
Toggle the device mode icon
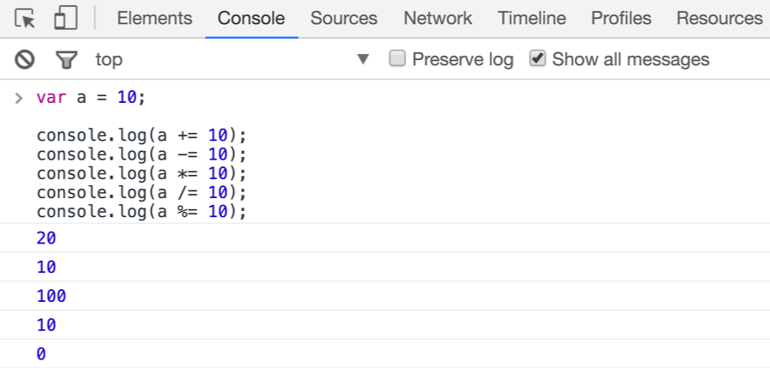[66, 18]
